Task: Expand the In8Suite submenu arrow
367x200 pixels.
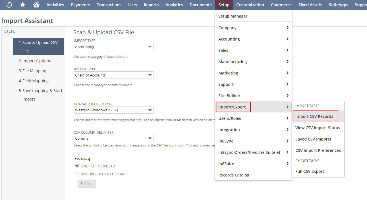Action: (x=287, y=163)
